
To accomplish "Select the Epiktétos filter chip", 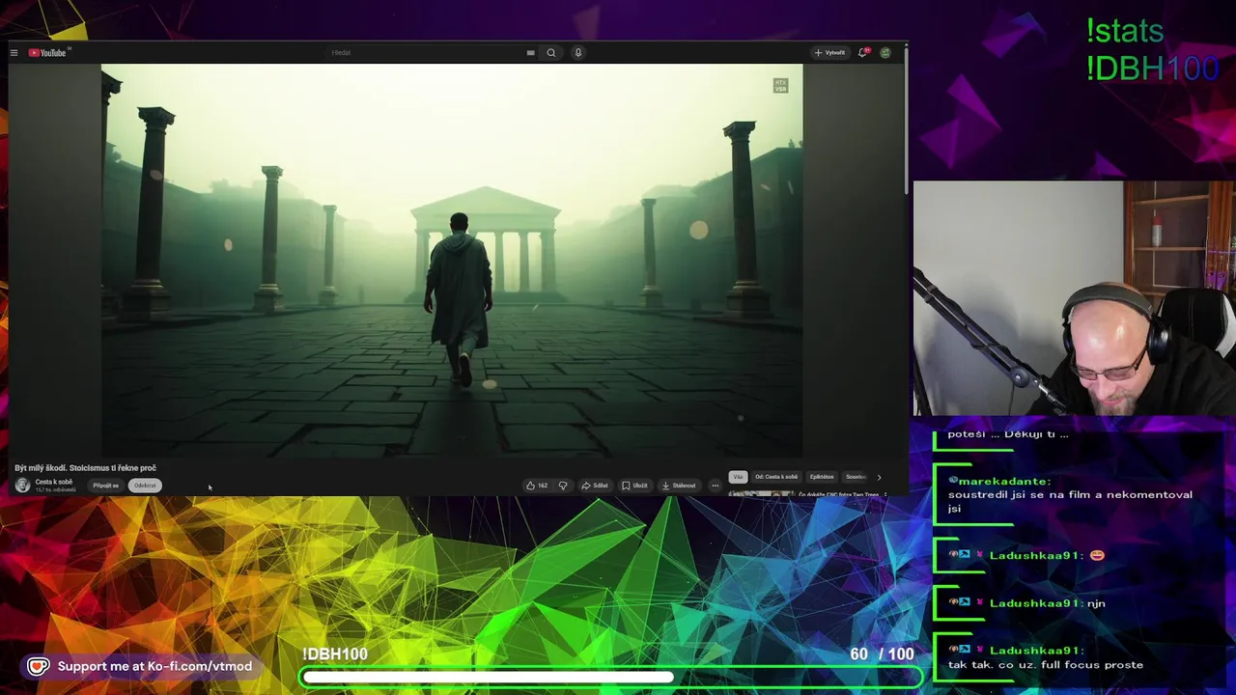I will coord(822,477).
